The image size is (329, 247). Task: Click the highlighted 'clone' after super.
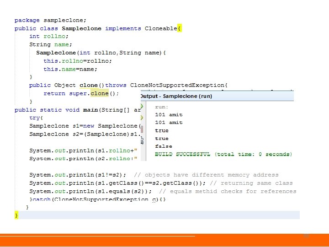click(x=100, y=93)
